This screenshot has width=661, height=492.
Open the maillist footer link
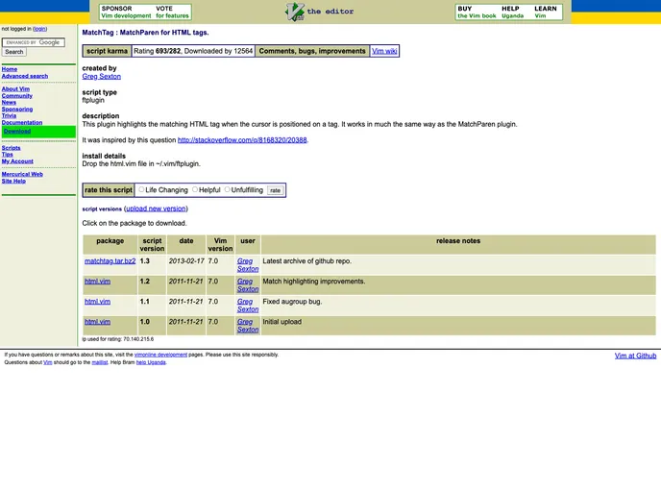pos(100,362)
